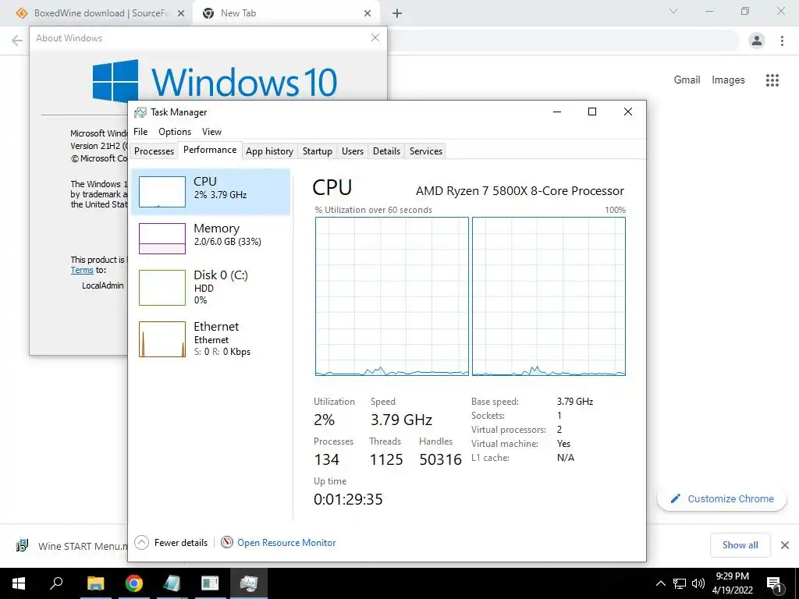Screen dimensions: 799x599
Task: Open Chrome tab search chevron
Action: [673, 11]
